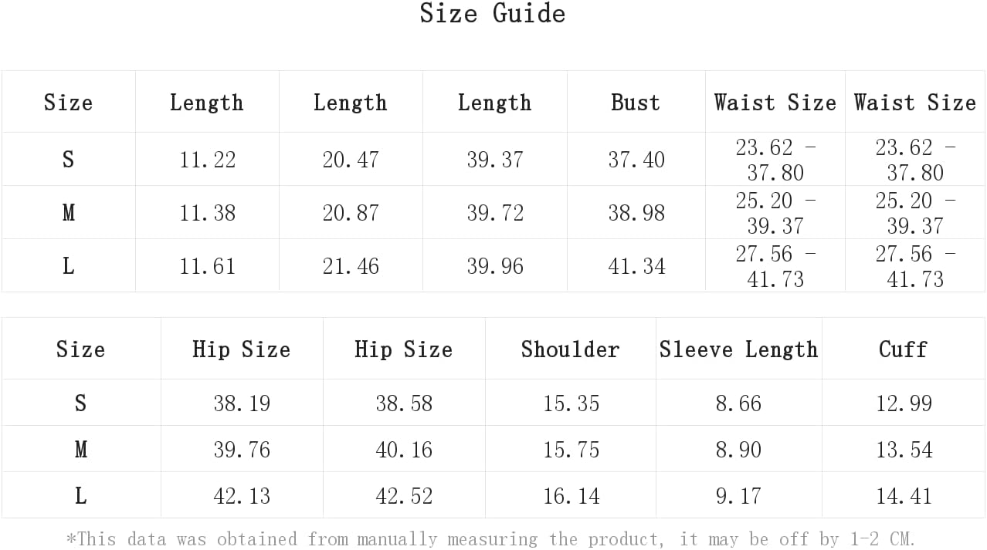Viewport: 987px width, 550px height.
Task: Select the Sleeve Length header cell
Action: tap(738, 349)
